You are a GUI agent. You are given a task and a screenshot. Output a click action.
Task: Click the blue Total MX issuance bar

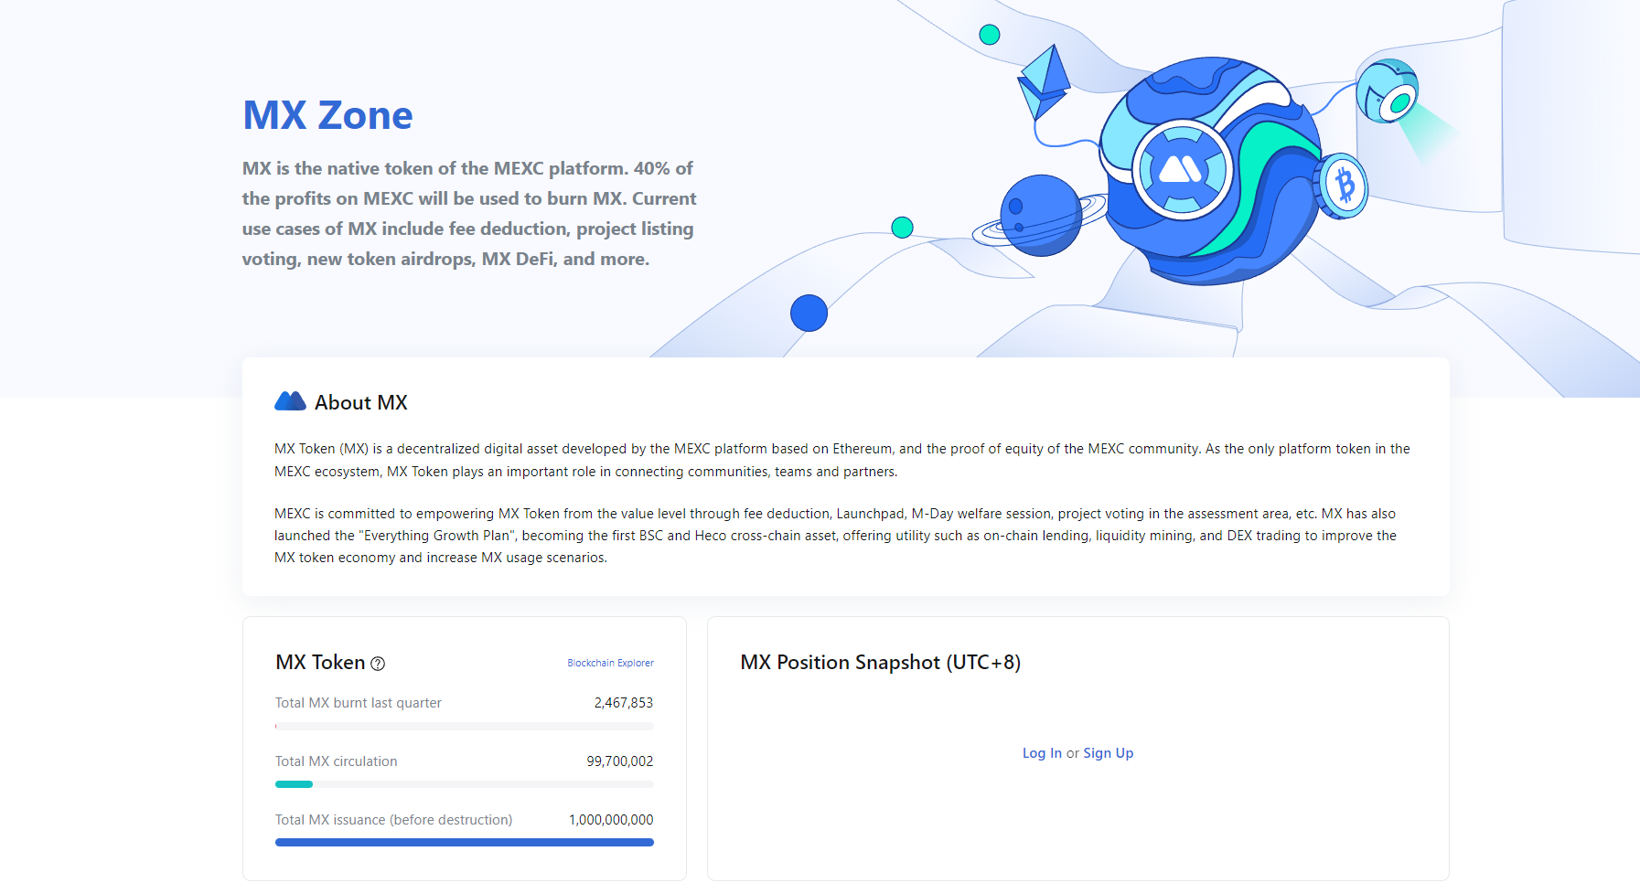click(464, 842)
